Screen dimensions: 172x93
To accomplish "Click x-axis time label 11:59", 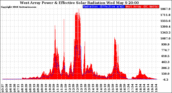I will 66,88.
